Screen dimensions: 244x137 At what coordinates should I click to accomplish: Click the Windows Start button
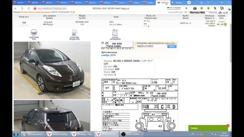[x=16, y=134]
